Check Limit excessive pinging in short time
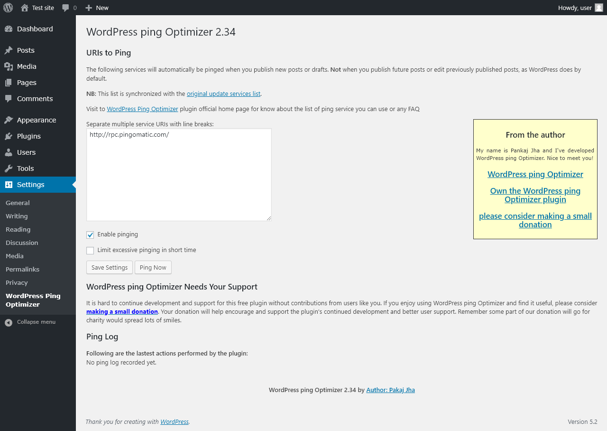Viewport: 607px width, 431px height. [x=90, y=251]
